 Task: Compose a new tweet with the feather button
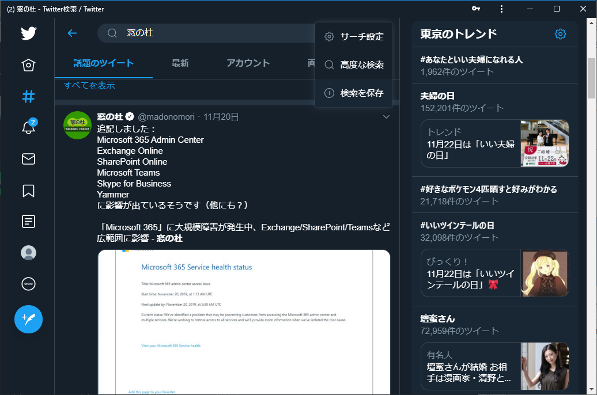click(x=28, y=320)
